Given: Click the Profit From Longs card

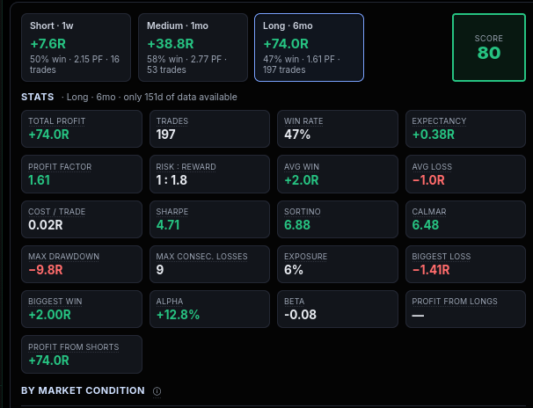Looking at the screenshot, I should [465, 309].
